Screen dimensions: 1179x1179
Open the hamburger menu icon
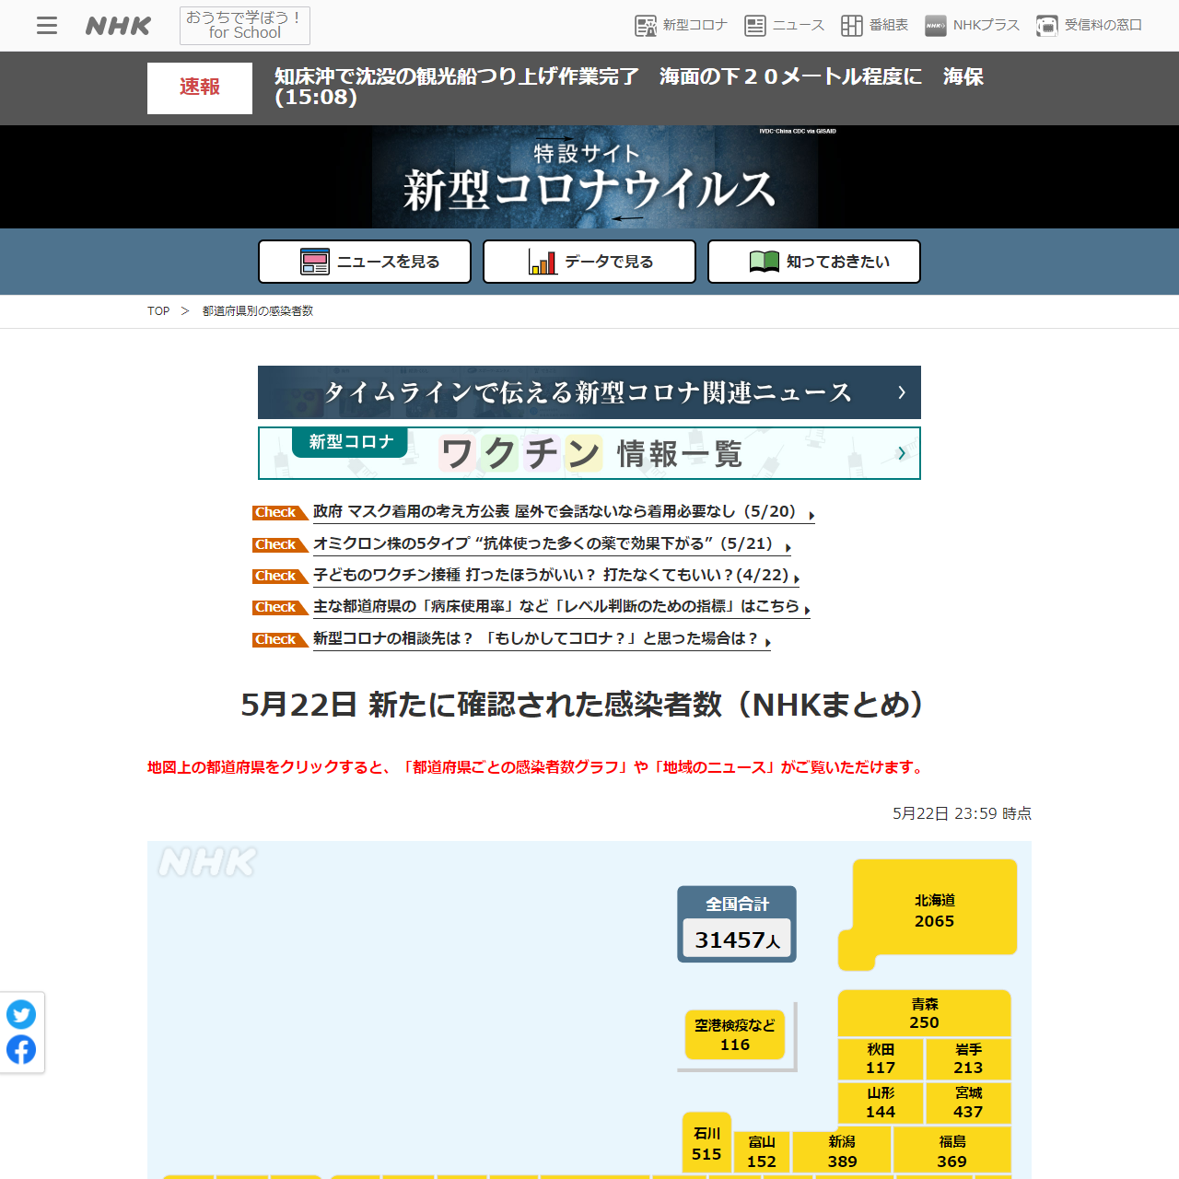pos(47,26)
